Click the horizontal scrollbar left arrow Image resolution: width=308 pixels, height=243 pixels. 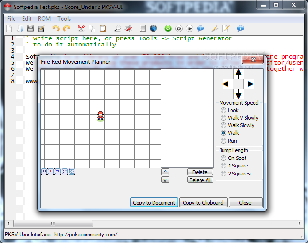pyautogui.click(x=8, y=223)
